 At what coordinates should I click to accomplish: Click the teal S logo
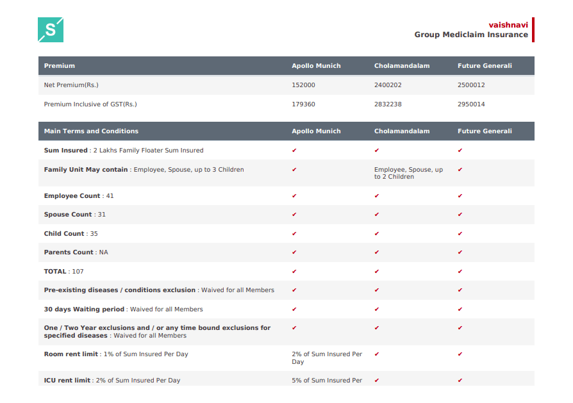coord(51,29)
